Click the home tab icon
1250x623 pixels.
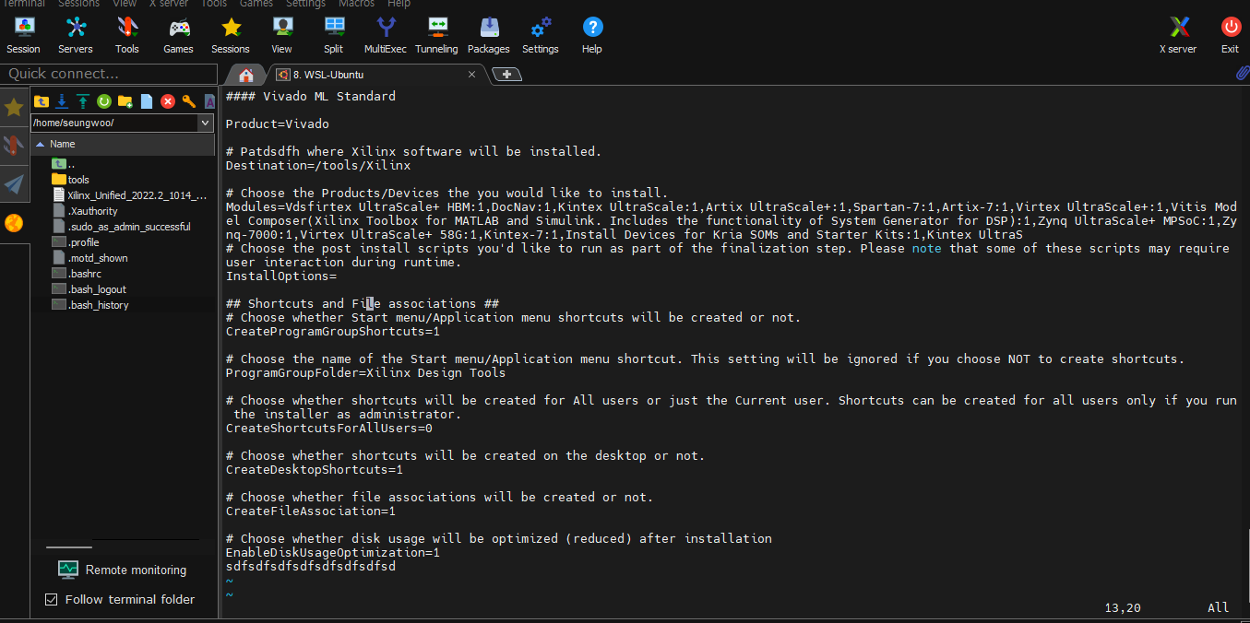(245, 75)
